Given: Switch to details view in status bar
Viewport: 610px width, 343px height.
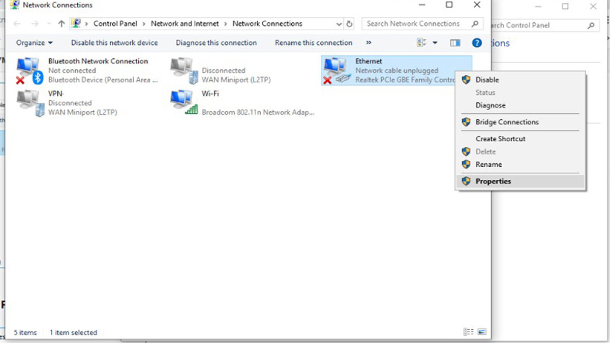Looking at the screenshot, I should [468, 332].
